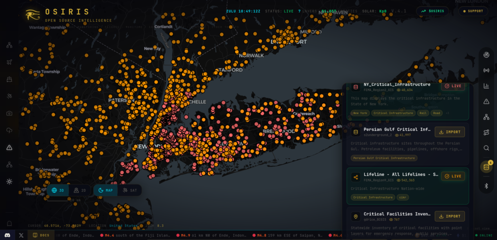Click the ONLINE status indicator
Viewport: 497px width, 240px height.
pyautogui.click(x=485, y=236)
